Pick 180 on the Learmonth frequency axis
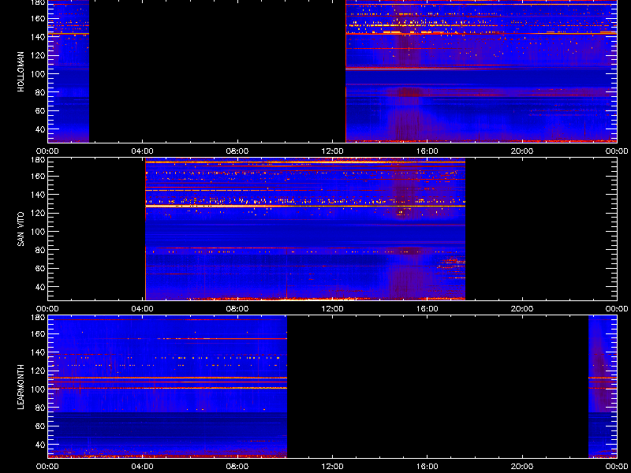Image resolution: width=631 pixels, height=473 pixels. (39, 317)
